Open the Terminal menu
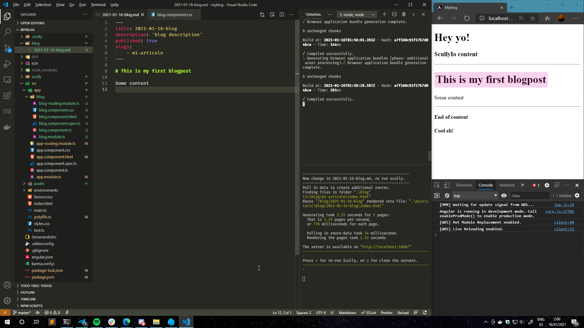The image size is (584, 328). pos(98,5)
